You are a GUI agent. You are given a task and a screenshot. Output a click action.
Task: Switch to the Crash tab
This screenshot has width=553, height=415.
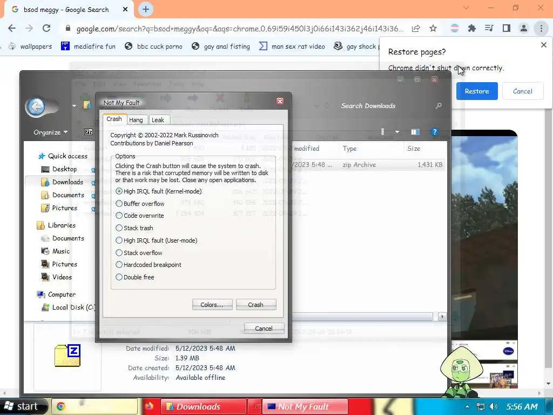coord(114,119)
